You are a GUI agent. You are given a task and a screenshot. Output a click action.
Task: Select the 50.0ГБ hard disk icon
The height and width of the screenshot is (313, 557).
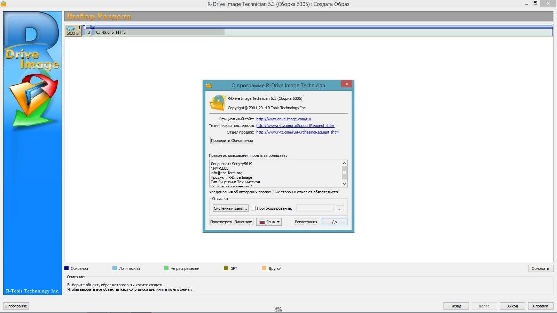pos(73,31)
